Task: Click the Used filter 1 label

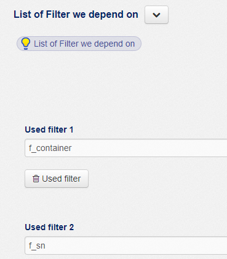Action: [x=49, y=129]
